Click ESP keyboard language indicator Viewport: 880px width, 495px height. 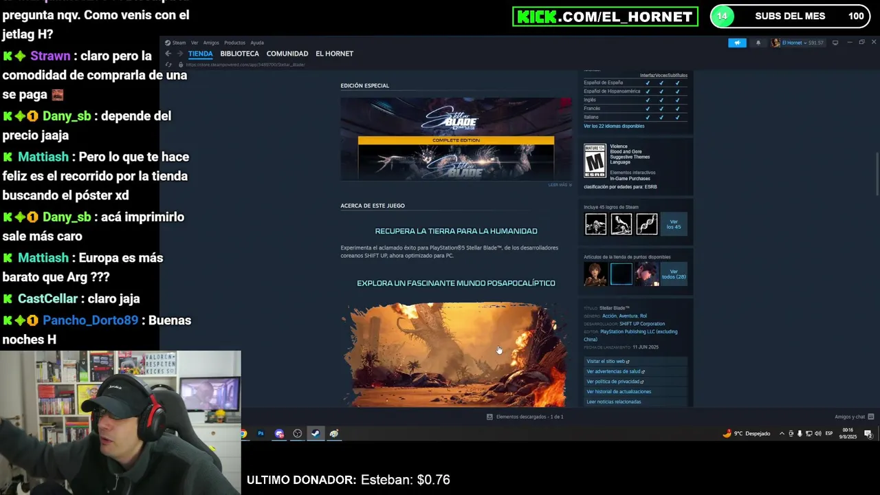coord(829,434)
